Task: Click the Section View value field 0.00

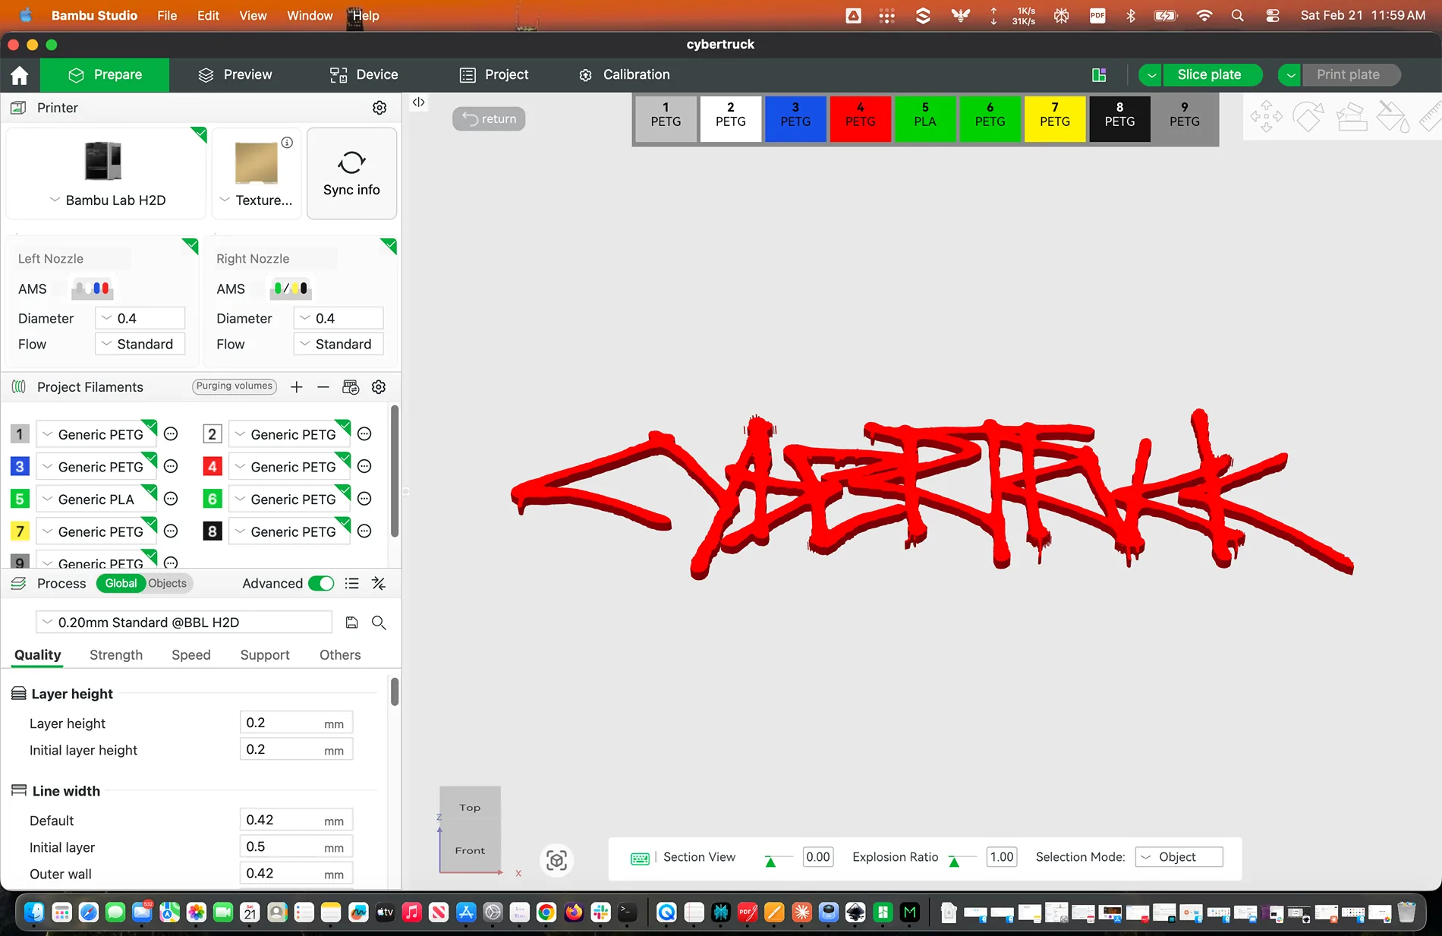Action: point(818,857)
